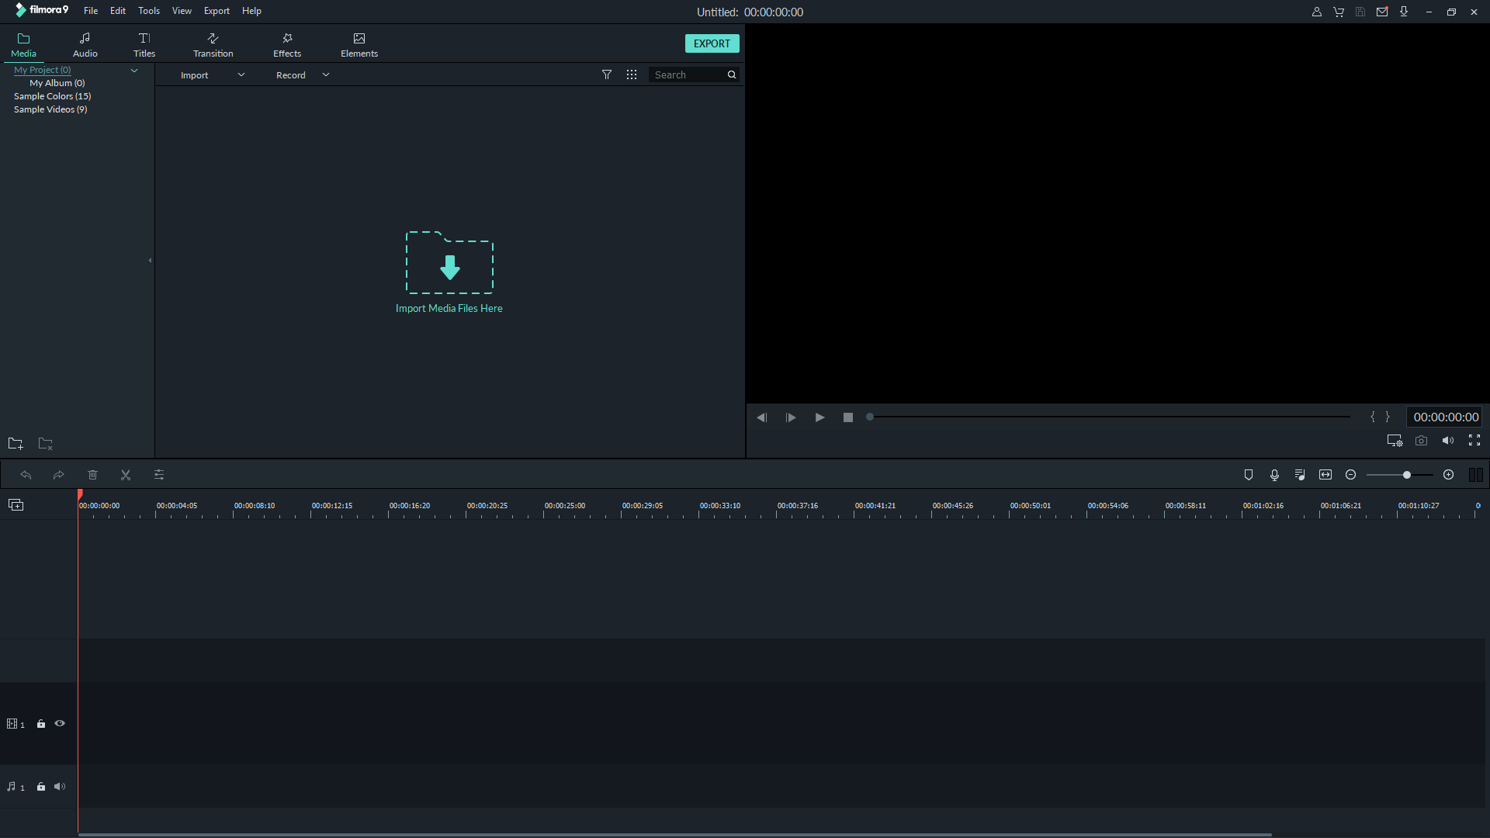Click the mark in/out braces icon
This screenshot has width=1490, height=838.
pos(1380,417)
